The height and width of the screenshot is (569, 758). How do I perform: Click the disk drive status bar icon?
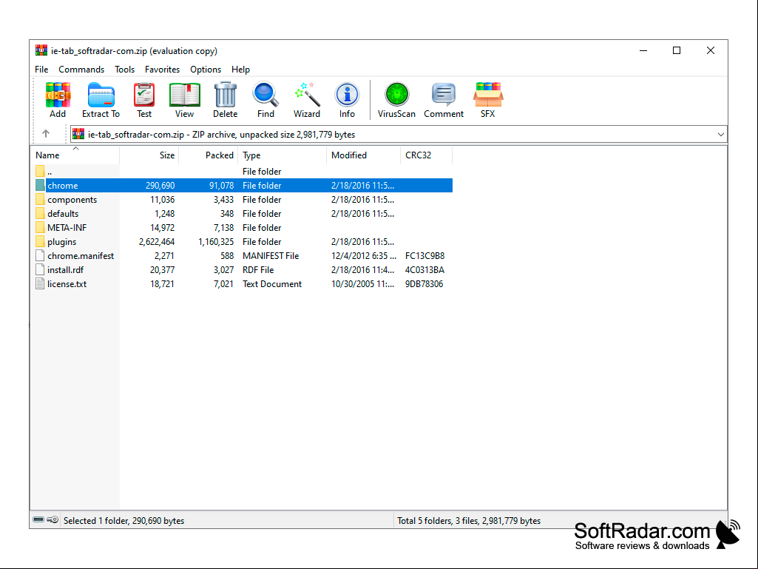(38, 519)
